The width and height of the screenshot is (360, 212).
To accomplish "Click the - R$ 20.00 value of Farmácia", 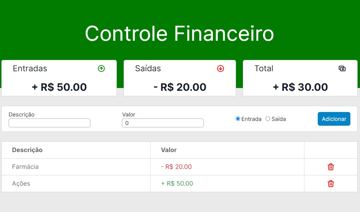I will pos(177,167).
